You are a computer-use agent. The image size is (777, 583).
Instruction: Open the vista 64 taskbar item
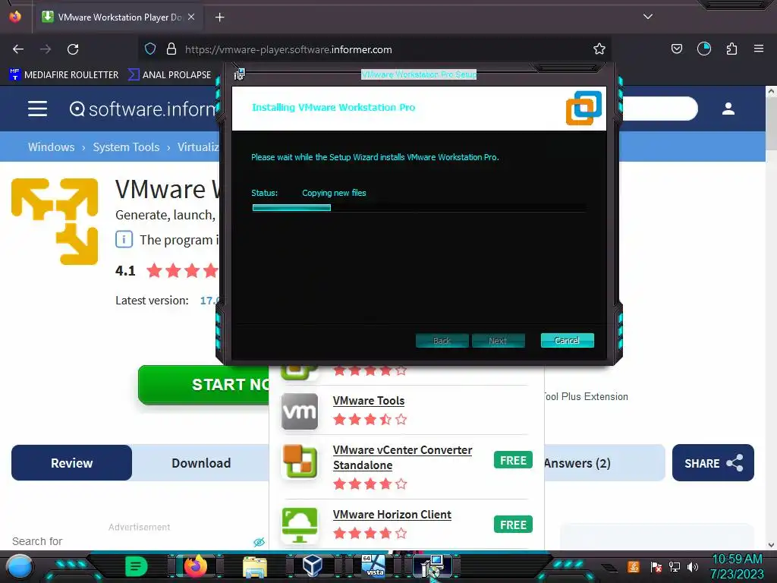tap(373, 566)
